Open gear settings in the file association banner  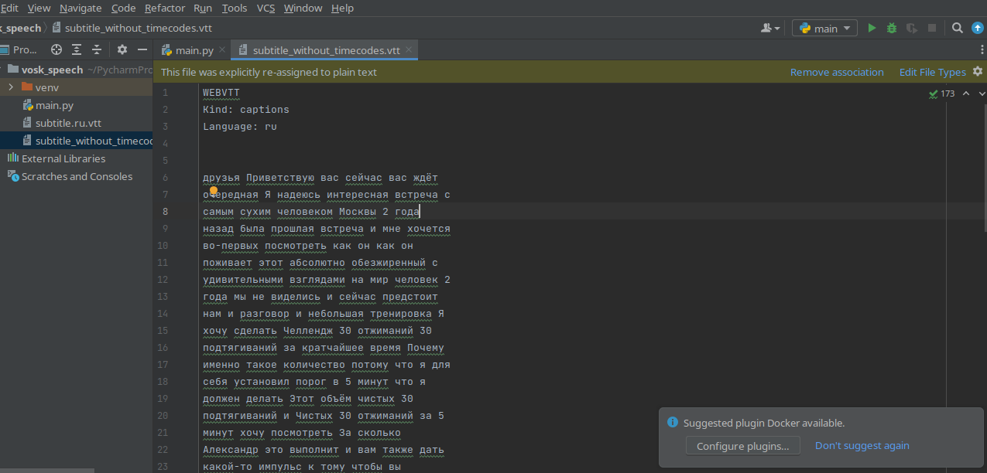[978, 71]
